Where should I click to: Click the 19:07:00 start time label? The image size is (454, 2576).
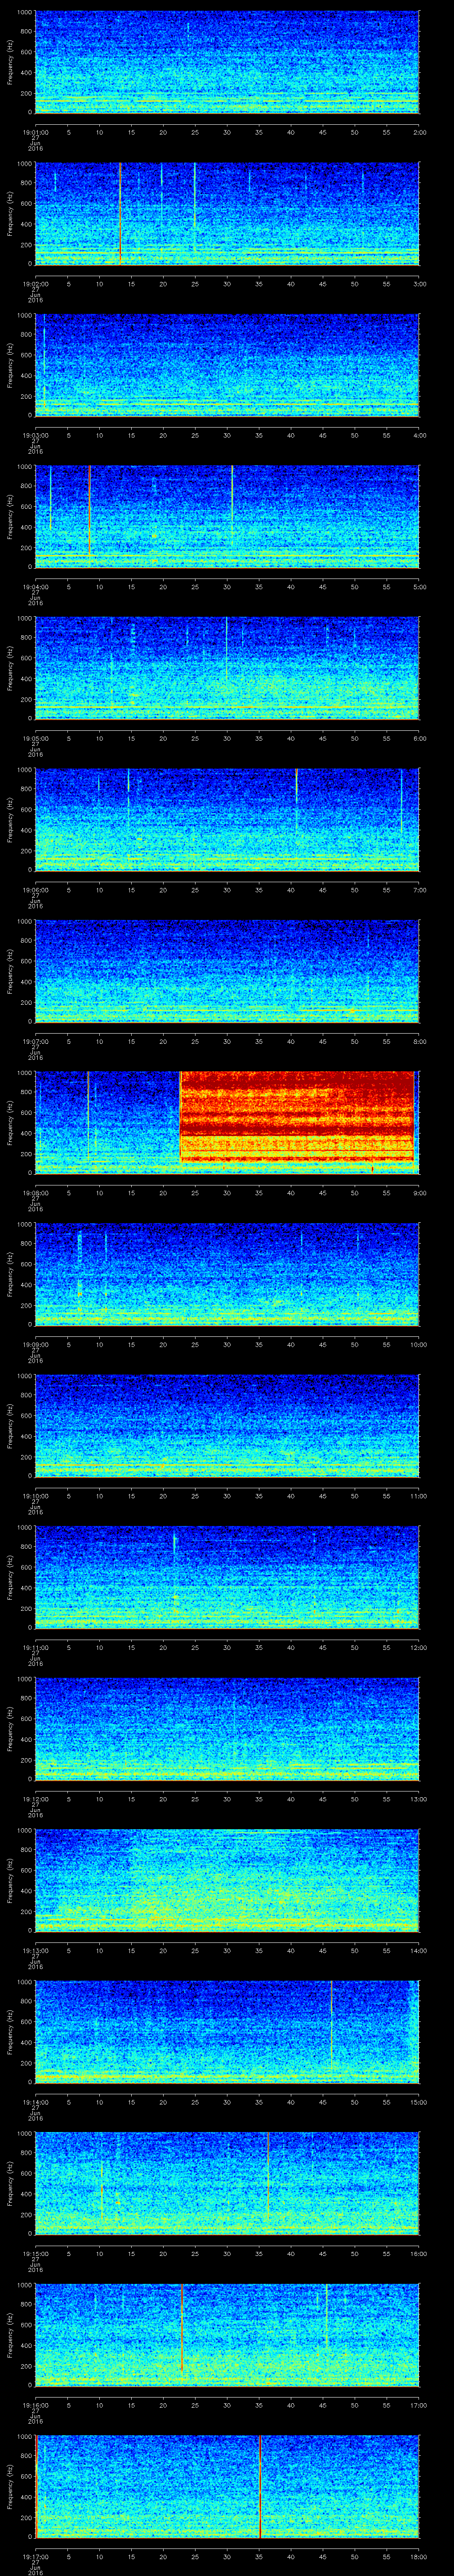(35, 1041)
